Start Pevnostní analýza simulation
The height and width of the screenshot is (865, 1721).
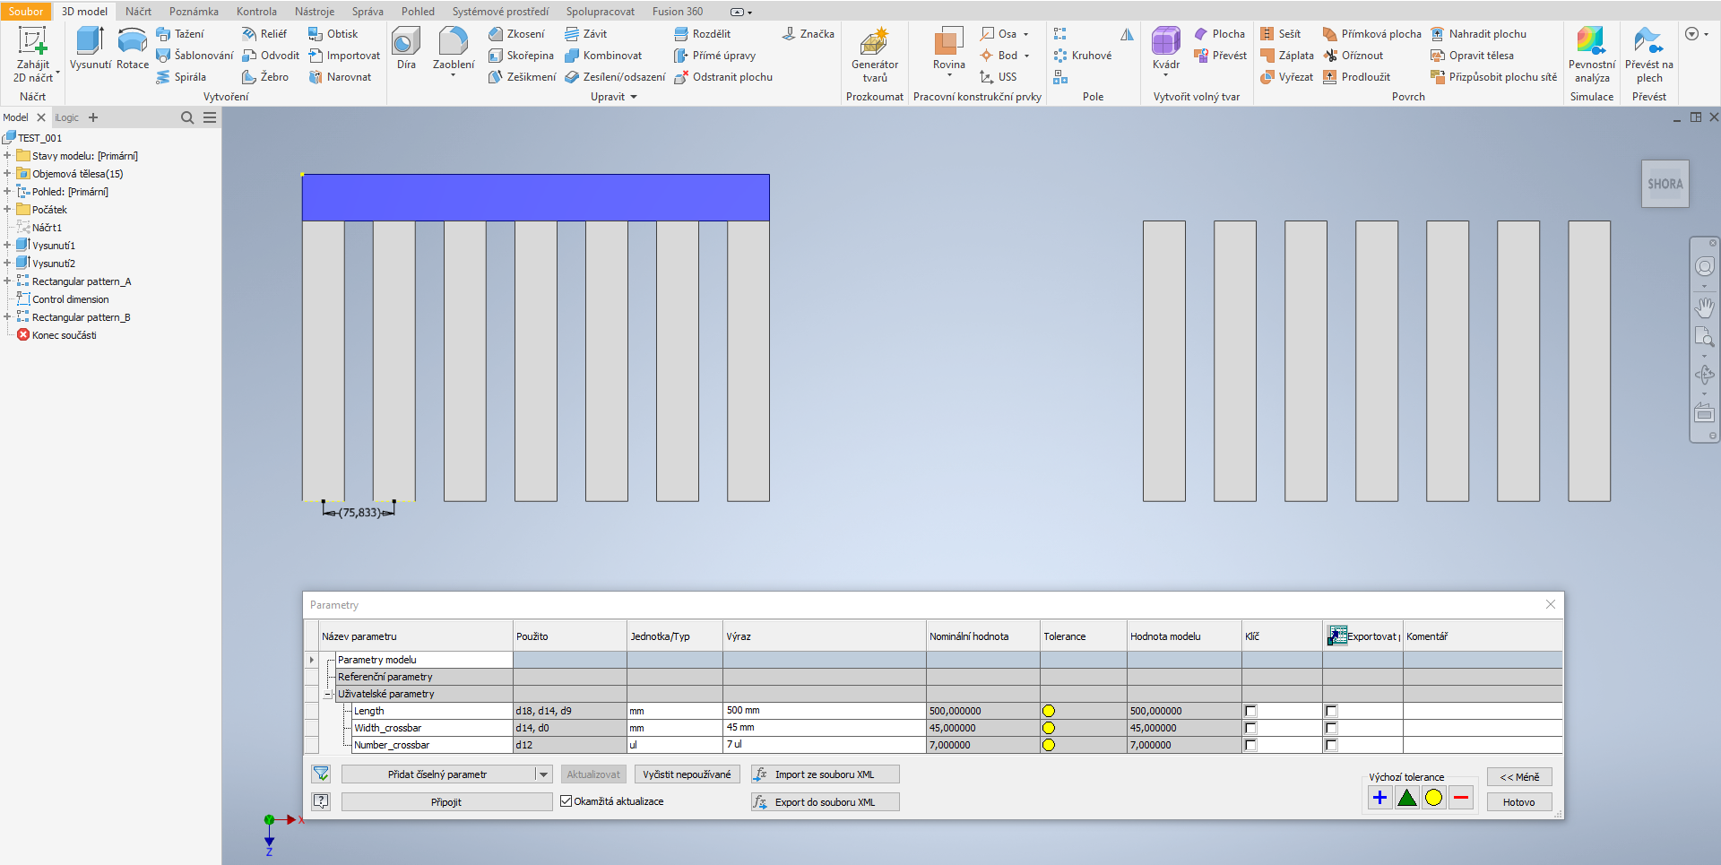(1592, 49)
